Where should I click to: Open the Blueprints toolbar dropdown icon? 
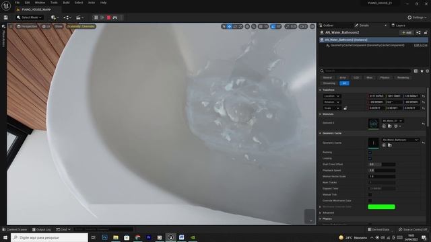pyautogui.click(x=67, y=17)
